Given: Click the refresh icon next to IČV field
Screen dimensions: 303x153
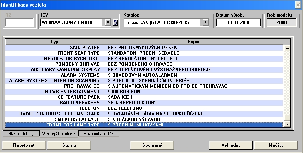Looking at the screenshot, I should (115, 22).
